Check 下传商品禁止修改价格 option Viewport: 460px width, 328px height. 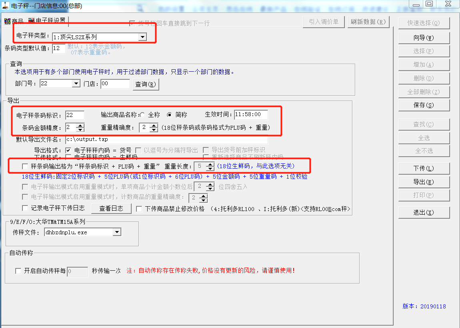(x=139, y=209)
